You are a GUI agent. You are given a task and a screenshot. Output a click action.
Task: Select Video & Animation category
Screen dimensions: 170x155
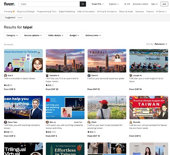point(86,12)
